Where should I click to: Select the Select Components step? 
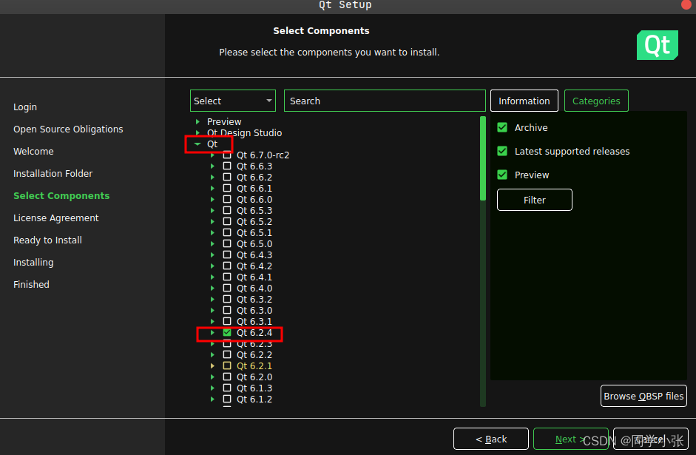[61, 196]
